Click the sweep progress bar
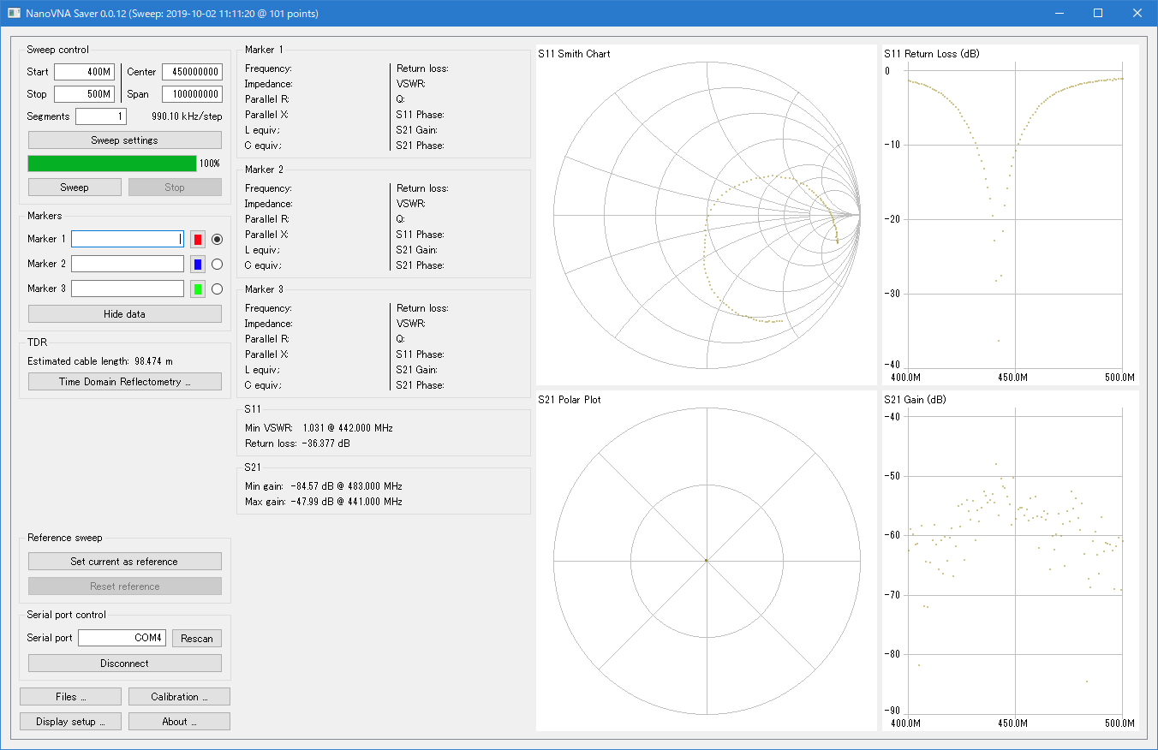This screenshot has width=1158, height=750. pos(112,163)
